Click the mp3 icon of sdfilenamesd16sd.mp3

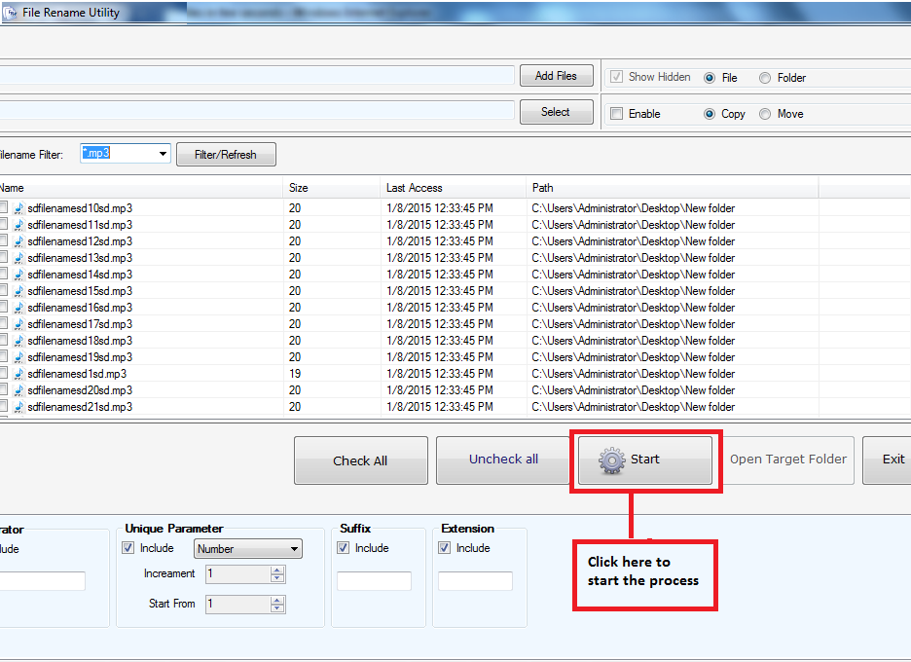click(19, 308)
